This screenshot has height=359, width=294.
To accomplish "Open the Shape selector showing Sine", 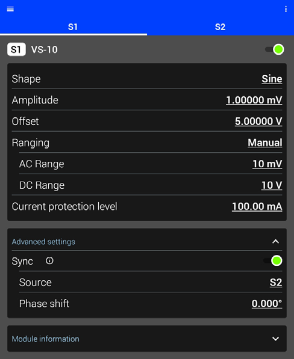I will tap(272, 79).
